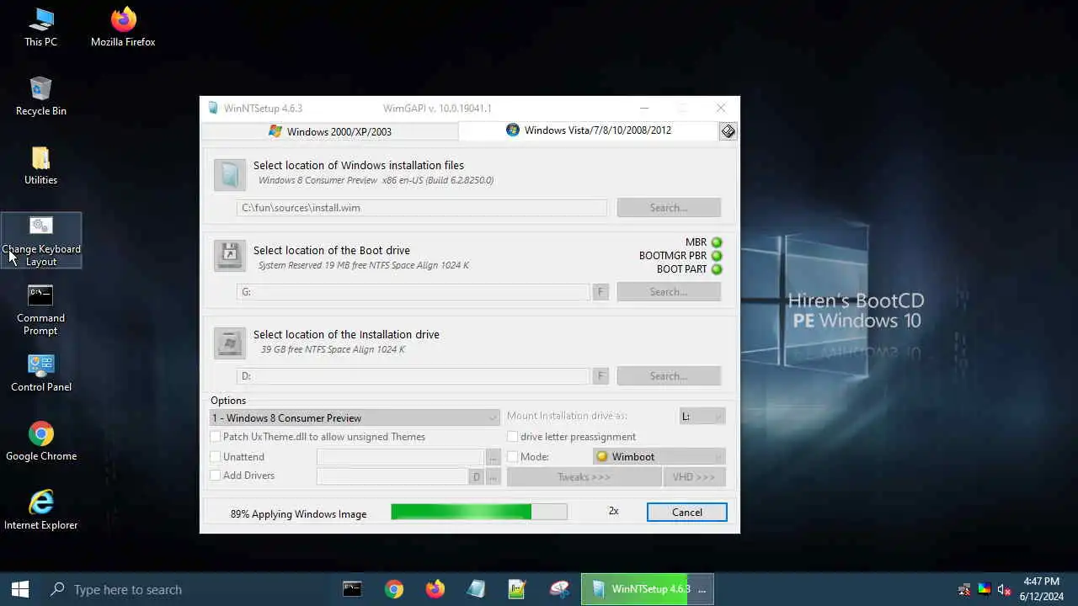
Task: Click Search for the Boot drive
Action: point(669,292)
